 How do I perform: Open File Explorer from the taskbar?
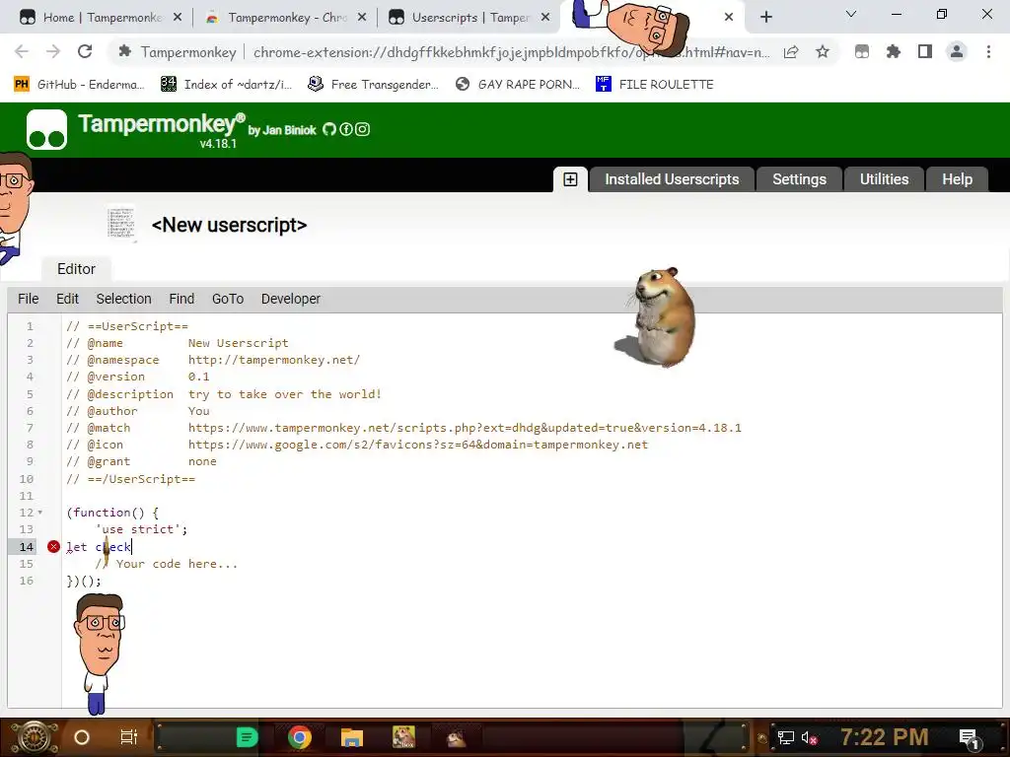pos(352,737)
